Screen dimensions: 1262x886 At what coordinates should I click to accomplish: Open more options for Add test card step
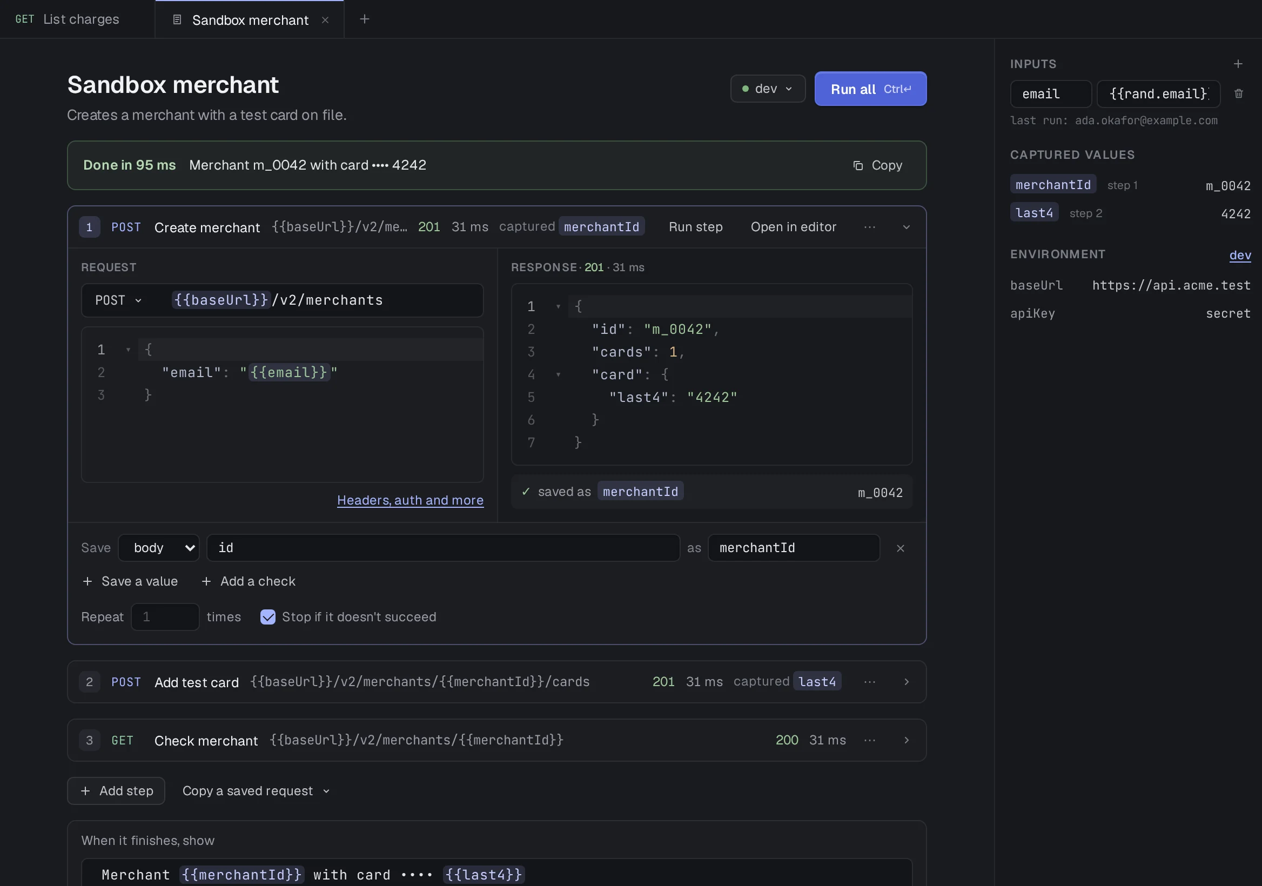click(x=870, y=682)
